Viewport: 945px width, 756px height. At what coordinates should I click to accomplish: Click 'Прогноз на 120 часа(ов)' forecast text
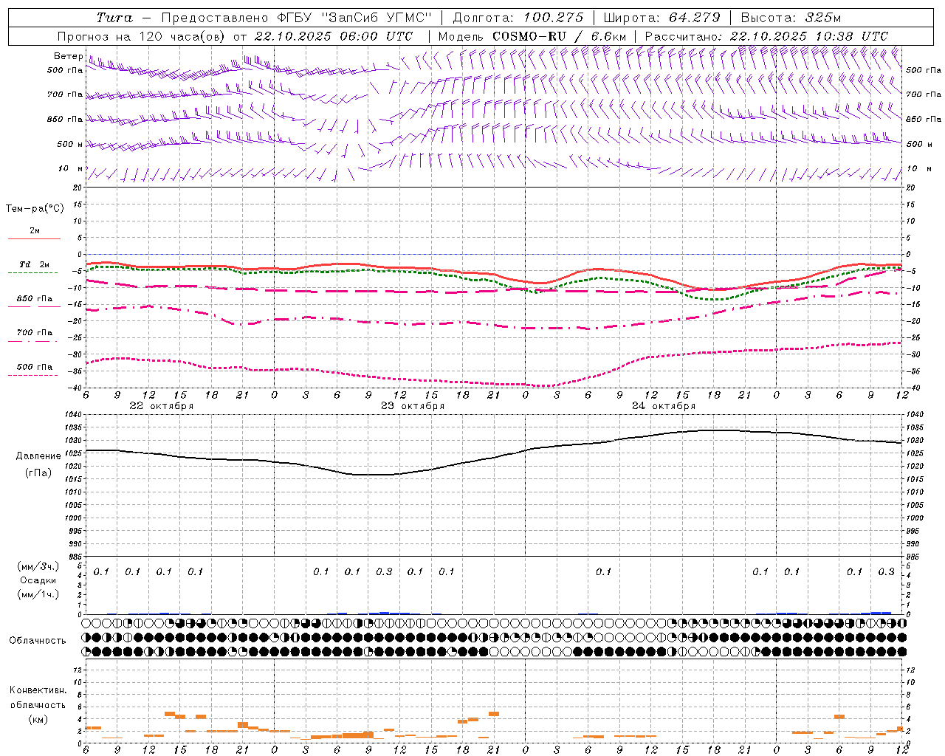142,36
